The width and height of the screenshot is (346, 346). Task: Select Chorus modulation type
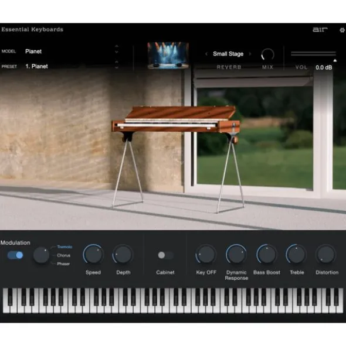(x=64, y=255)
